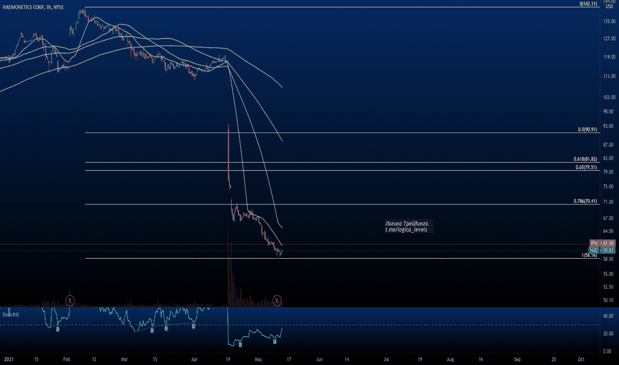Select the Fibonacci 1(58.16) level label
Screen dimensions: 619x365
click(x=589, y=256)
